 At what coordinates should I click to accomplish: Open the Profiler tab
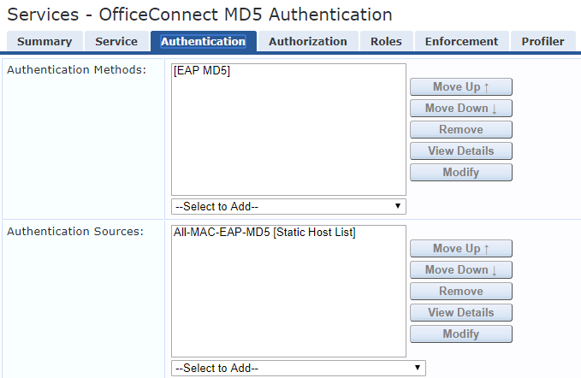[x=542, y=41]
